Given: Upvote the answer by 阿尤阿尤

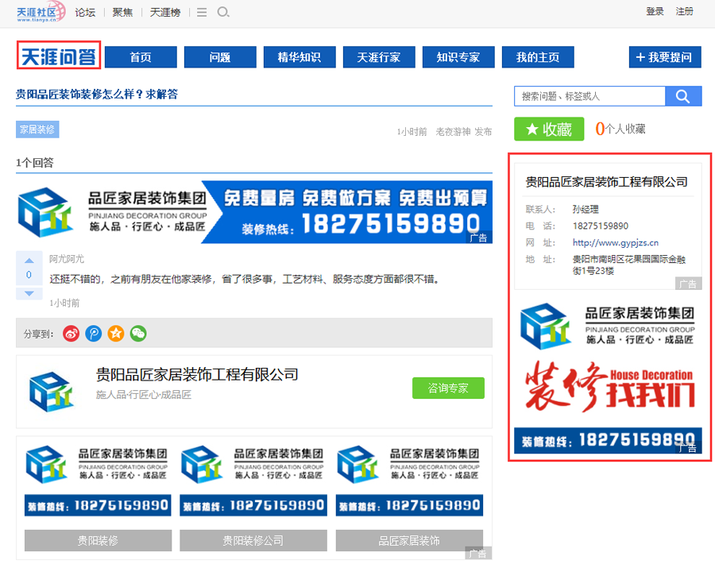Looking at the screenshot, I should coord(29,261).
